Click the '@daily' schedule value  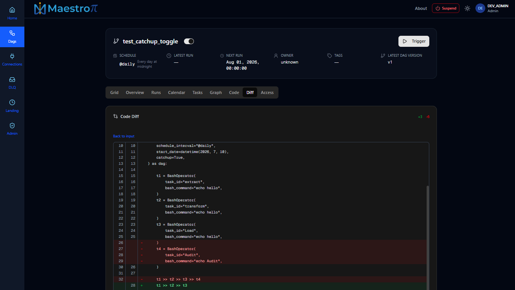click(x=127, y=64)
